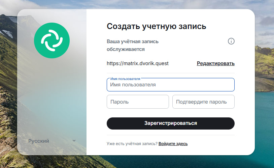The height and width of the screenshot is (168, 274).
Task: Open the Русский language dropdown
Action: [x=52, y=141]
